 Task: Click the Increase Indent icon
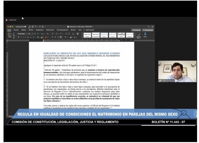[x=69, y=34]
